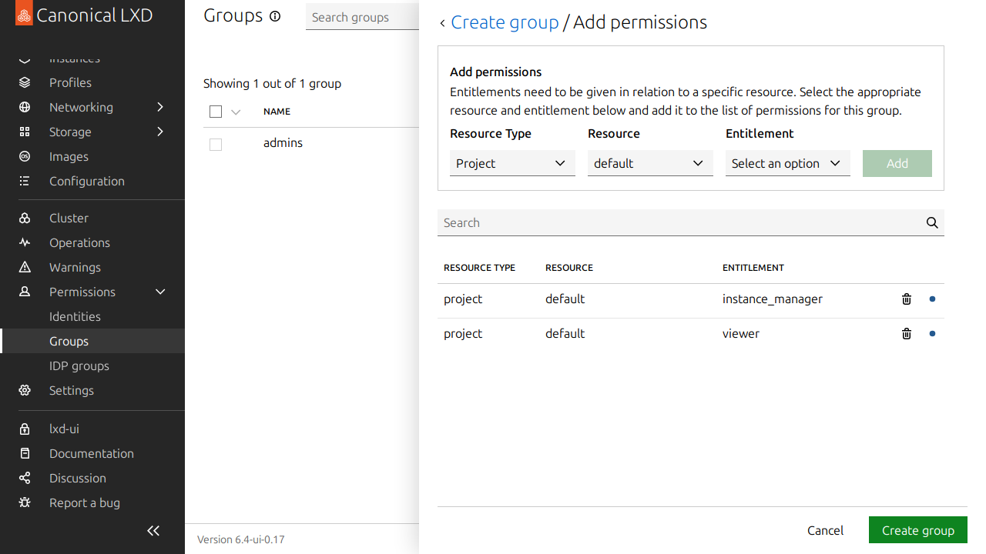The width and height of the screenshot is (986, 554).
Task: Click the viewer entitlement cell
Action: coord(741,334)
